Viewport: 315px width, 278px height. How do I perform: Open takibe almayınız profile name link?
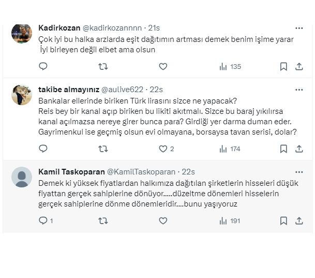click(68, 90)
